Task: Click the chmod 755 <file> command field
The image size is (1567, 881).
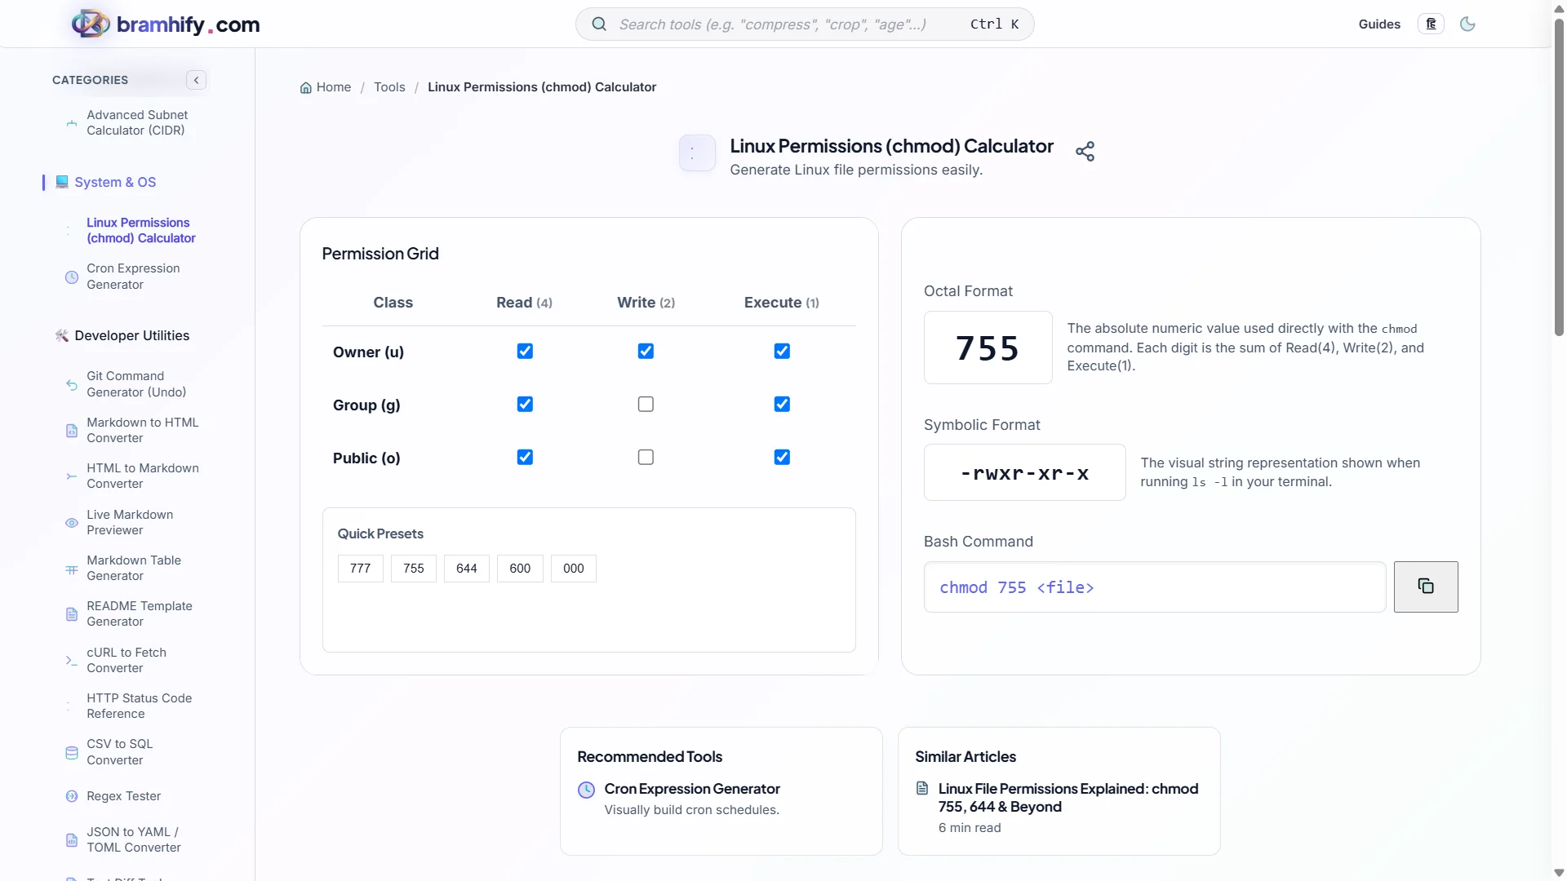Action: pos(1155,587)
